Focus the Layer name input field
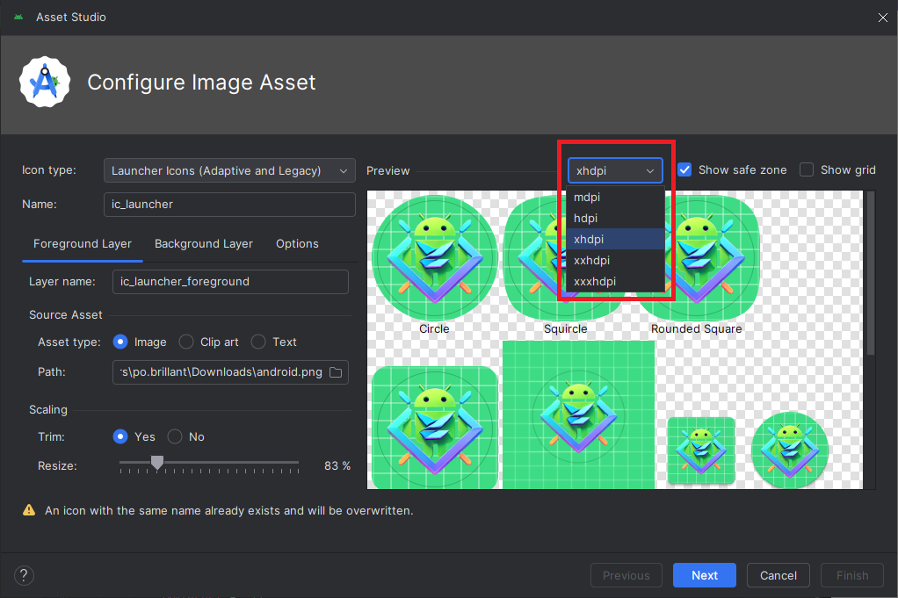This screenshot has width=898, height=598. pyautogui.click(x=230, y=282)
